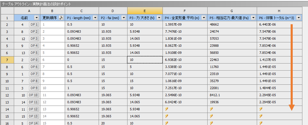Screen dimensions: 308x125
Task: Click the DP 2 button
Action: 34,32
